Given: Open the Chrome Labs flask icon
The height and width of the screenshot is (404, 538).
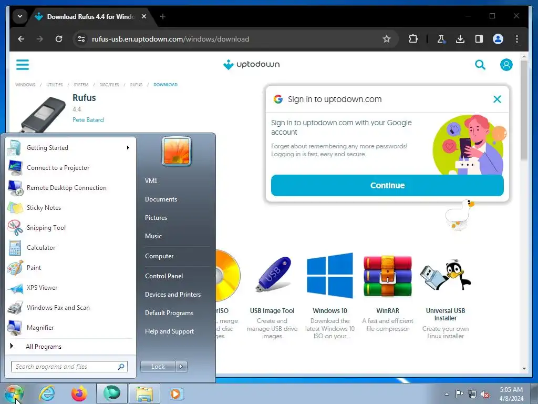Looking at the screenshot, I should pyautogui.click(x=441, y=39).
